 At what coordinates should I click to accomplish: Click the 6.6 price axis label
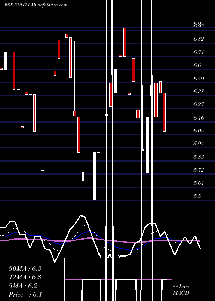[x=197, y=65]
